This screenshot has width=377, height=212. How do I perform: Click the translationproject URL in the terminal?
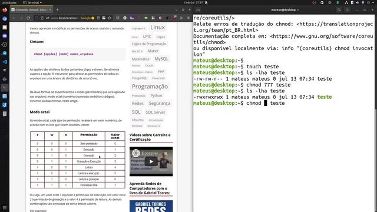click(283, 27)
